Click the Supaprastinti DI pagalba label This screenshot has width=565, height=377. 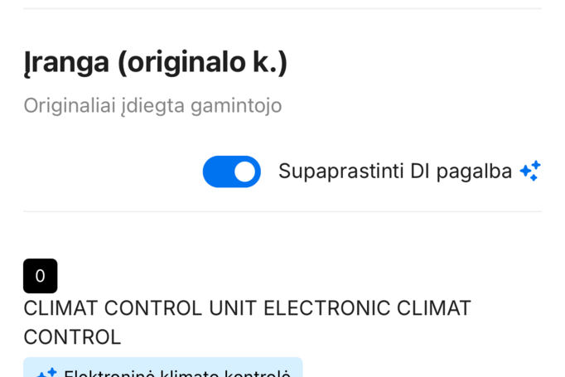[x=394, y=172]
